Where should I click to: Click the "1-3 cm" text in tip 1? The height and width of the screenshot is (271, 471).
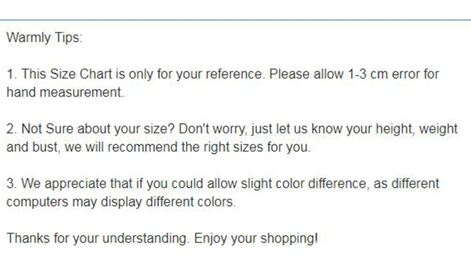[x=367, y=74]
